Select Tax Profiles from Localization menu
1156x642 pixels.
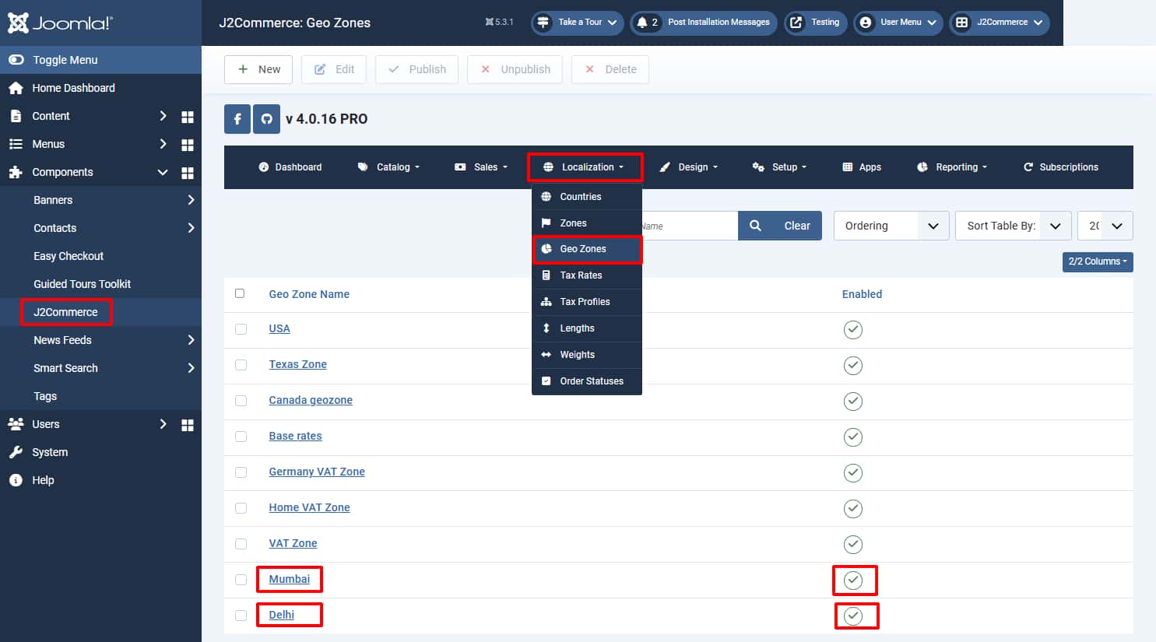[587, 302]
